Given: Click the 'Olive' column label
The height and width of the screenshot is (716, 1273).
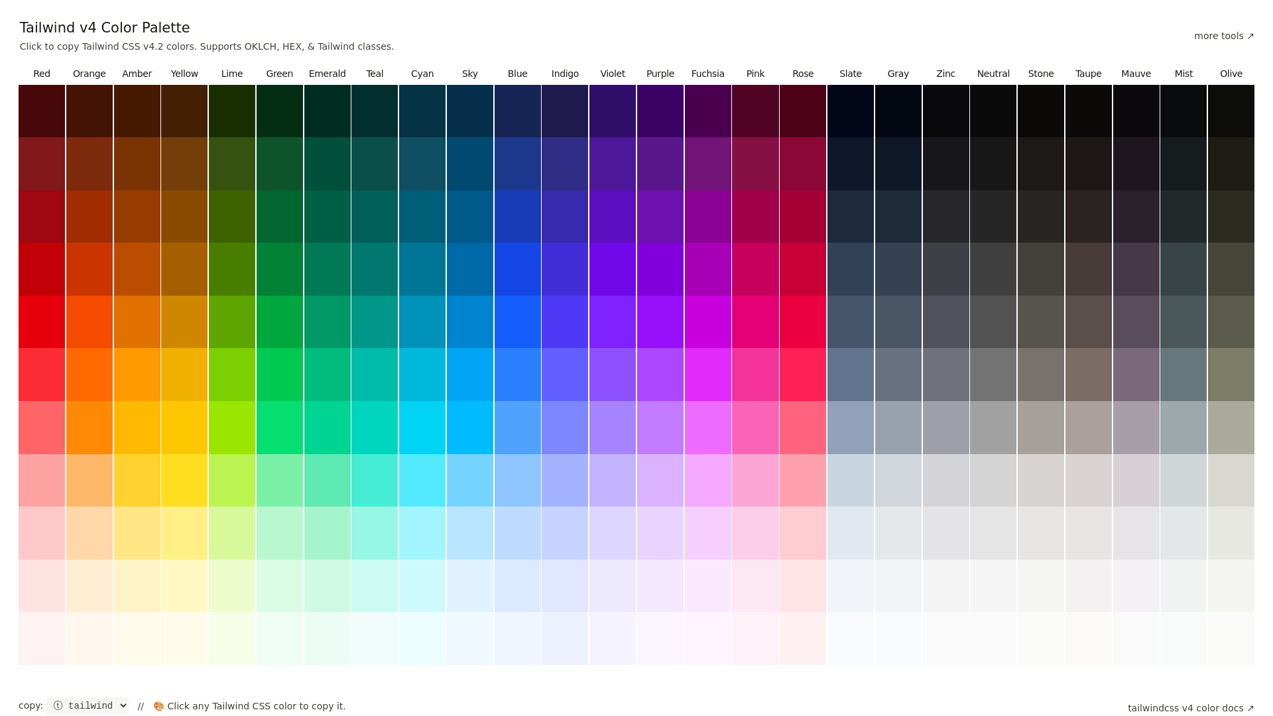Looking at the screenshot, I should pyautogui.click(x=1231, y=74).
